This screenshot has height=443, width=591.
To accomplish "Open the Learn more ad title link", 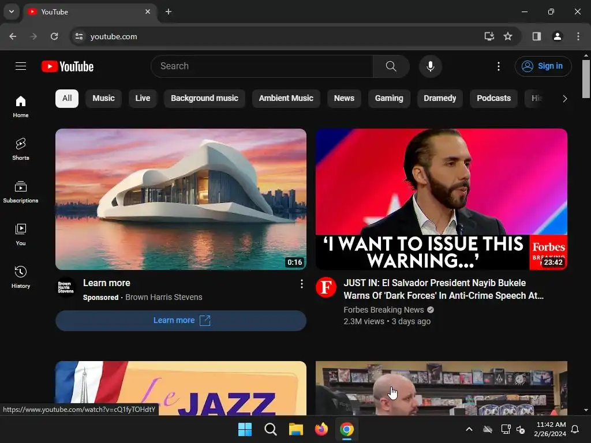I will pos(107,283).
